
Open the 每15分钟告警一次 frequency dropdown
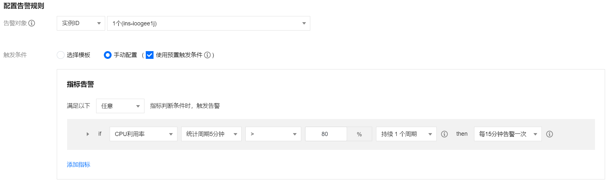(508, 134)
